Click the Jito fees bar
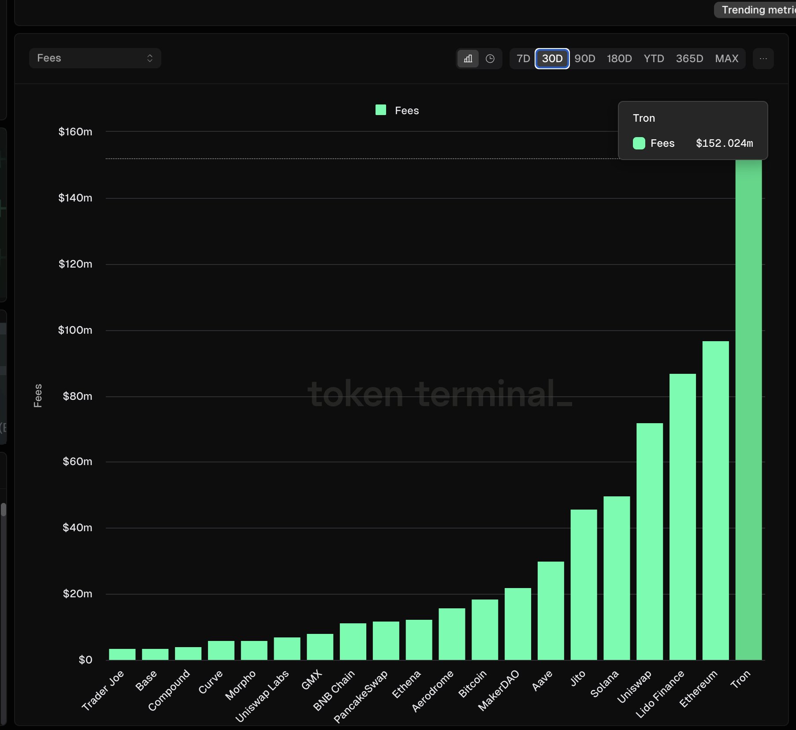This screenshot has width=796, height=730. click(584, 585)
